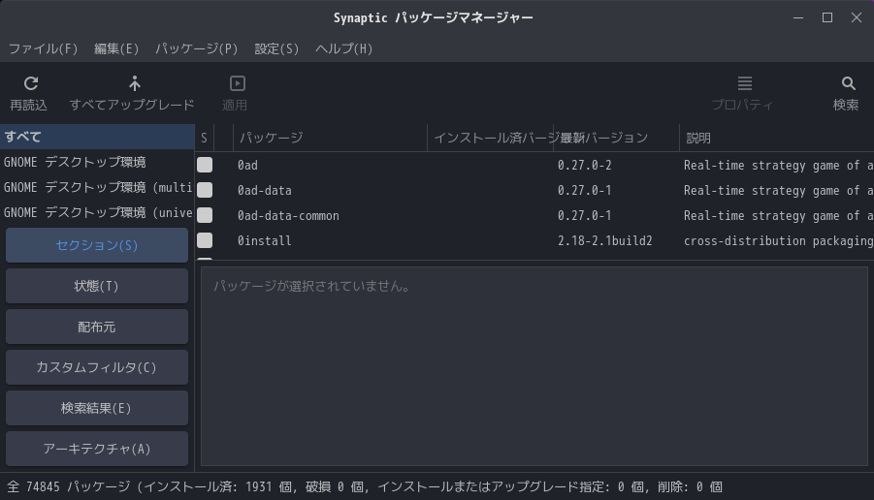Open the Properties (プロパティ) toolbar icon
Screen dimensions: 874x500
(x=744, y=84)
